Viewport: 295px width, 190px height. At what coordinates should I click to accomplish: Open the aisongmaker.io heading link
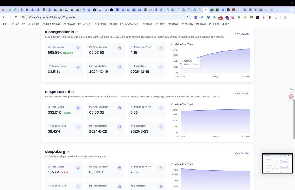tap(60, 32)
